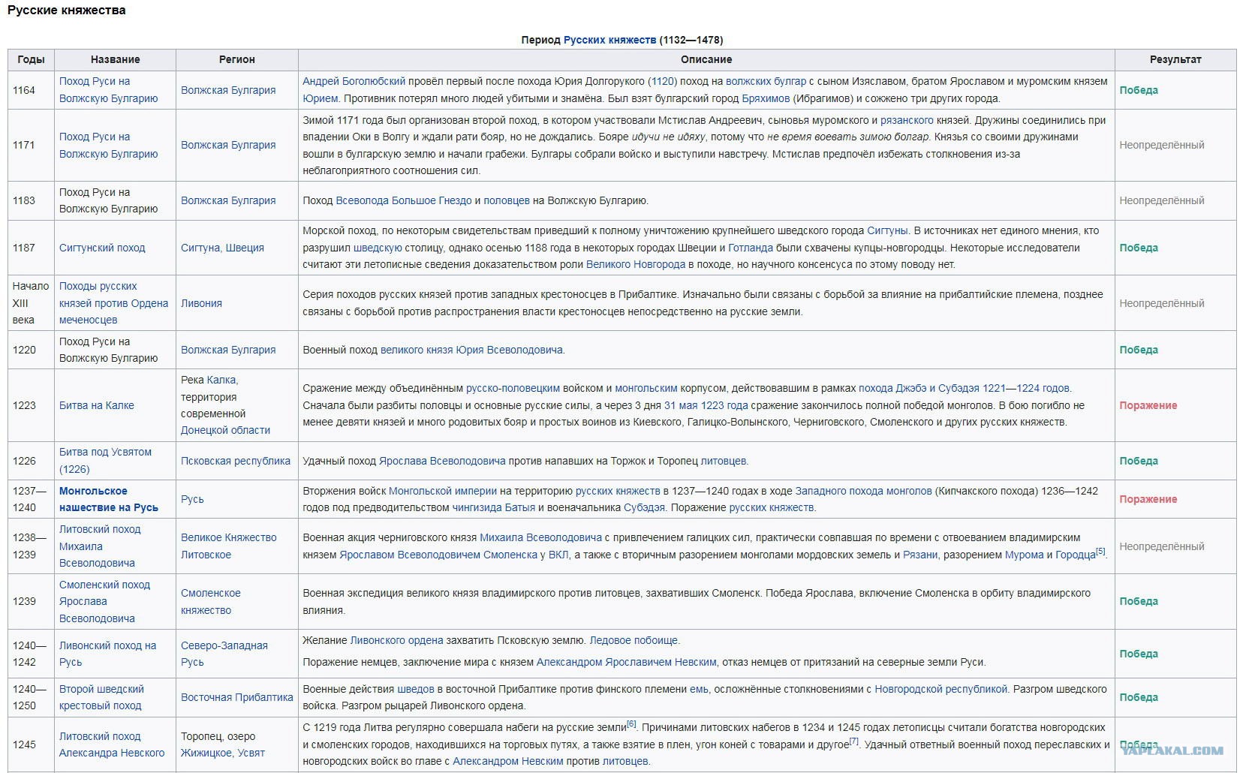Open footnote reference 5
This screenshot has height=773, width=1243.
click(x=1100, y=551)
